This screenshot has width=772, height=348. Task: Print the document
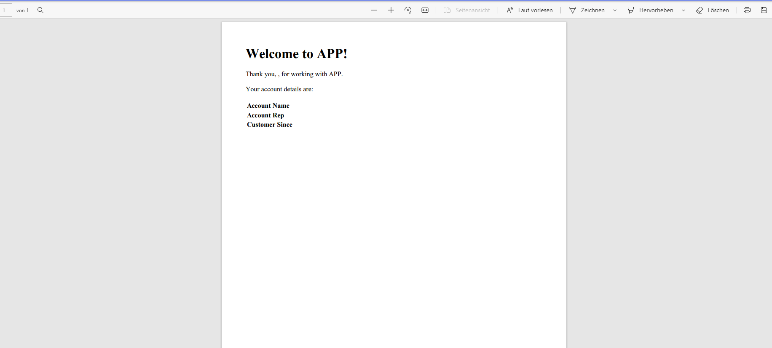[747, 10]
